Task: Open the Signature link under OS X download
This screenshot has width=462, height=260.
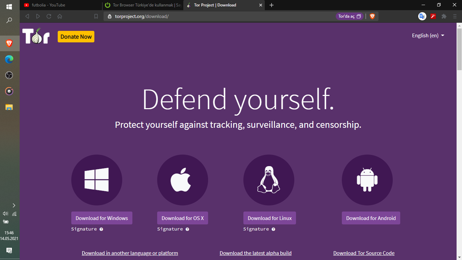Action: click(x=170, y=229)
